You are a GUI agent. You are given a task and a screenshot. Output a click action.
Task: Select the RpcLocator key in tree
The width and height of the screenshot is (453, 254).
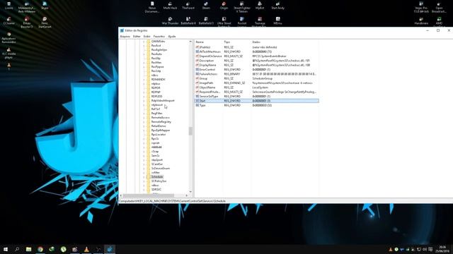pyautogui.click(x=159, y=135)
